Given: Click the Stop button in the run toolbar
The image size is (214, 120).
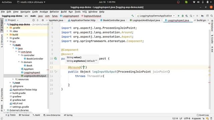Looking at the screenshot, I should click(197, 16).
